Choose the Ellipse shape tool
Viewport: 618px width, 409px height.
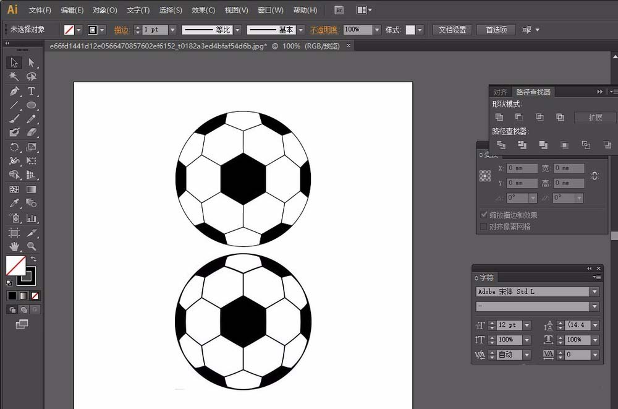31,106
